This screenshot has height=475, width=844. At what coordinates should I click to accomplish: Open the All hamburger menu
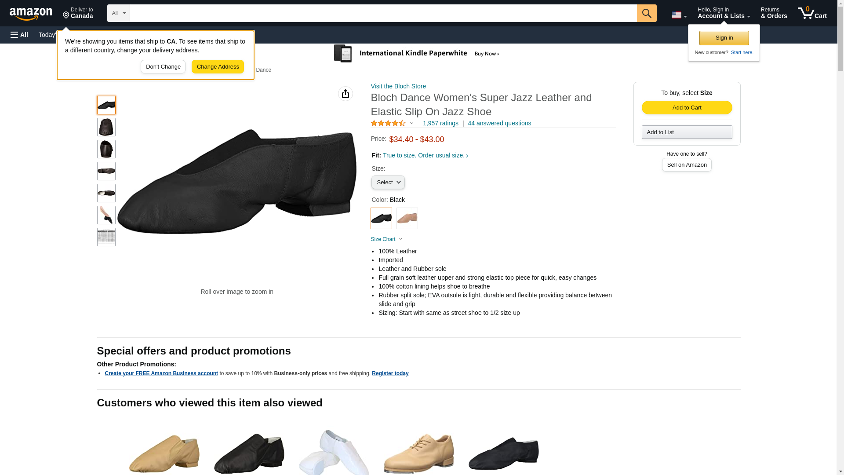coord(19,35)
